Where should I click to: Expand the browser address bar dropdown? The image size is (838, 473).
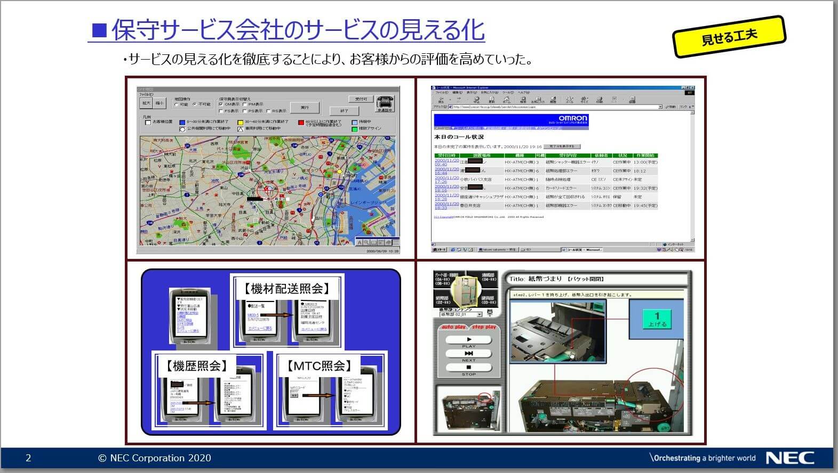pyautogui.click(x=660, y=107)
